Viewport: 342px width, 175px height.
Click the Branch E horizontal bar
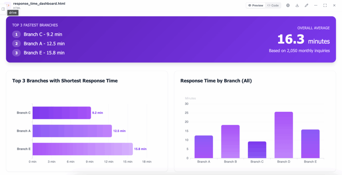pyautogui.click(x=83, y=149)
